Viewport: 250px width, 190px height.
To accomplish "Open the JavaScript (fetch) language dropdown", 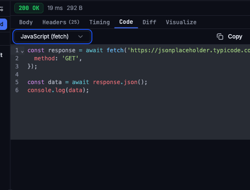I will 52,37.
